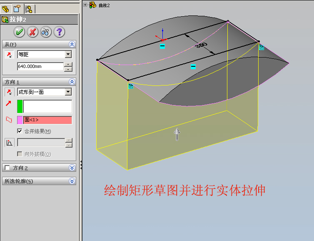Toggle the 向外拔模(O) checkbox
Screen dimensions: 314x241
coord(20,154)
